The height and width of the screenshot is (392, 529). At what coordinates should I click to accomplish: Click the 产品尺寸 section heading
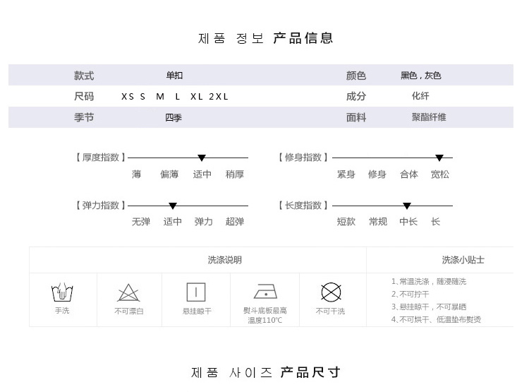(x=310, y=372)
